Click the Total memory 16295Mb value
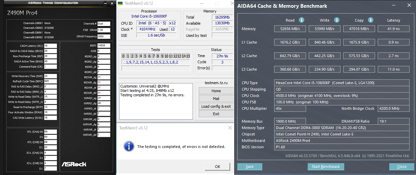The width and height of the screenshot is (416, 175). [222, 17]
